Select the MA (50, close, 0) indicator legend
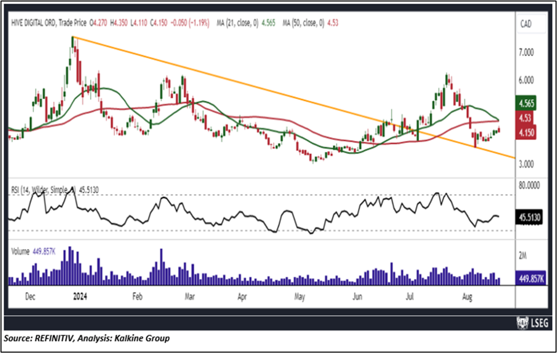Viewport: 557px width, 353px height. pyautogui.click(x=311, y=23)
